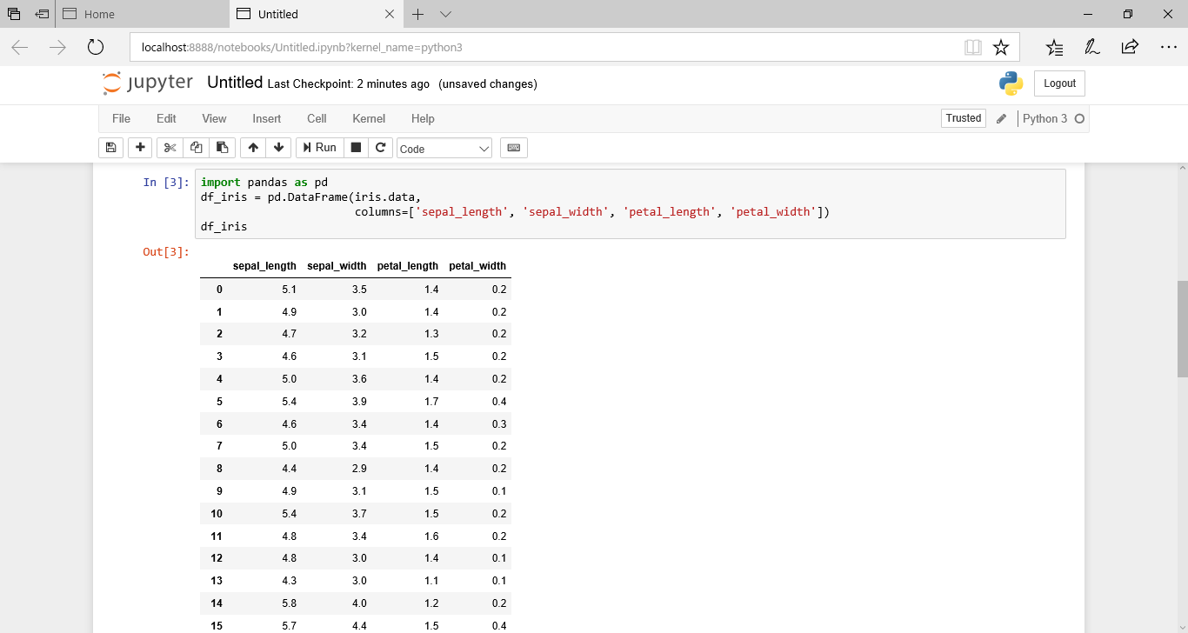Toggle the Trusted notebook indicator
Viewport: 1188px width, 633px height.
963,118
